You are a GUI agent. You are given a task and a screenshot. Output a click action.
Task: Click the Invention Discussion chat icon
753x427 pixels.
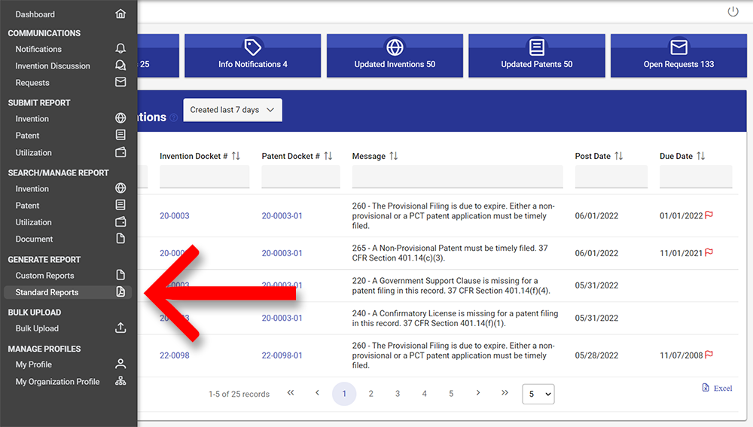click(120, 66)
